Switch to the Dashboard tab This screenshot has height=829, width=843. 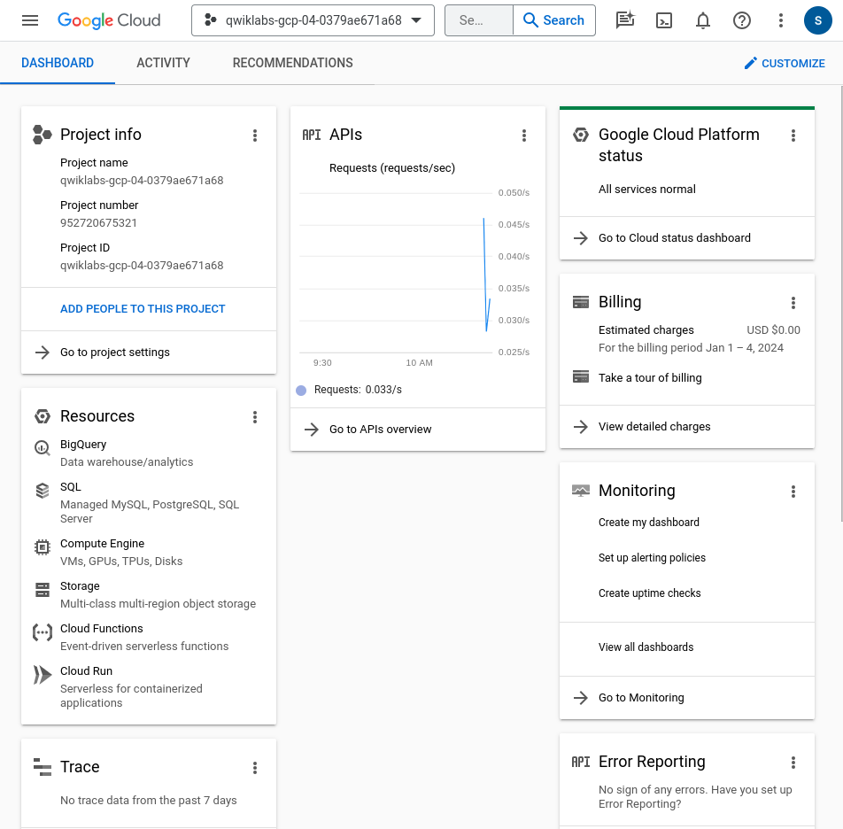point(58,63)
